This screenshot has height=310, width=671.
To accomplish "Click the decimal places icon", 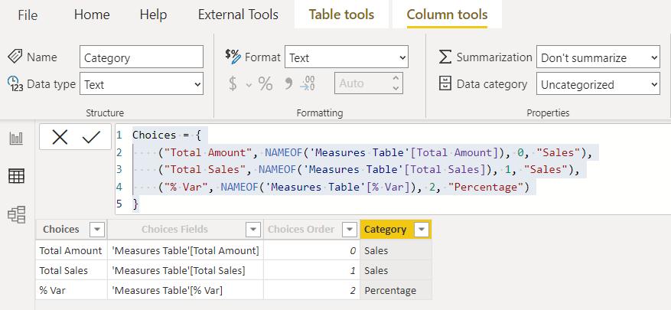I will click(308, 83).
